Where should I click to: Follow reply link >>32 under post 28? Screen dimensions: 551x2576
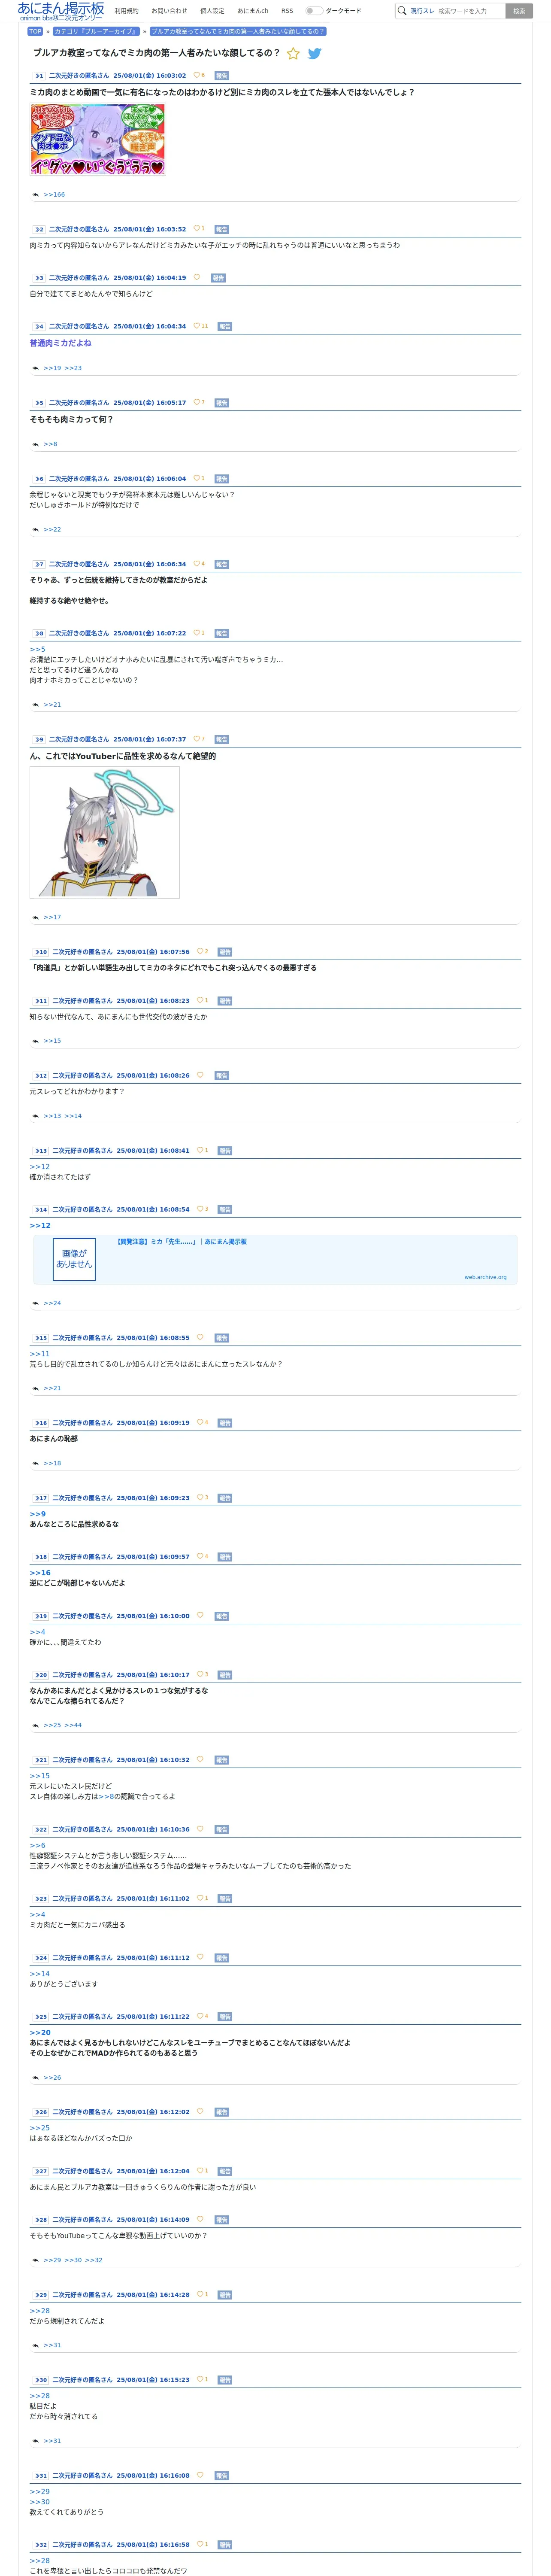coord(94,2260)
